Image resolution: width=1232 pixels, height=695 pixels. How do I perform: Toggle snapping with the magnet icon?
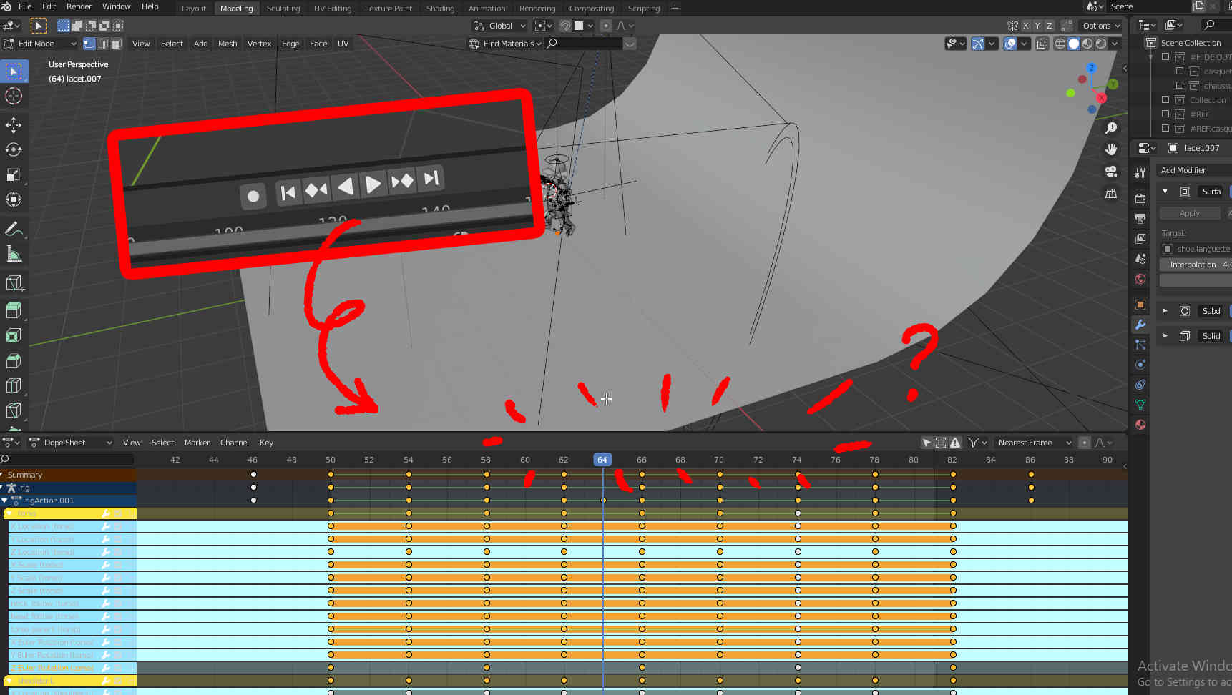click(564, 25)
